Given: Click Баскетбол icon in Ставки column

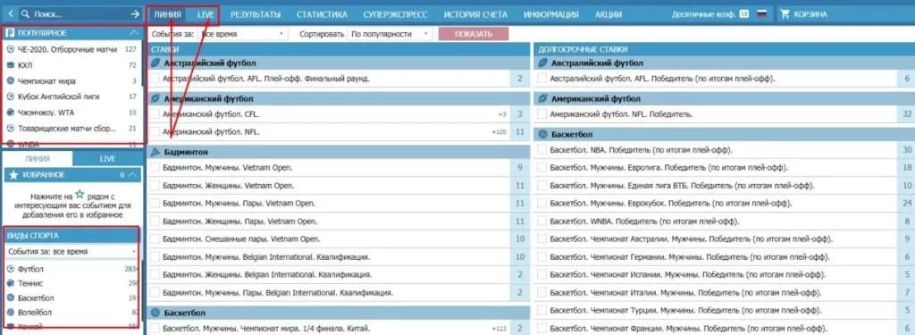Looking at the screenshot, I should (155, 314).
